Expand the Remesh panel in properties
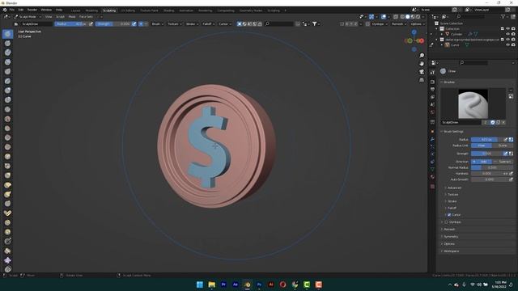 tap(449, 229)
